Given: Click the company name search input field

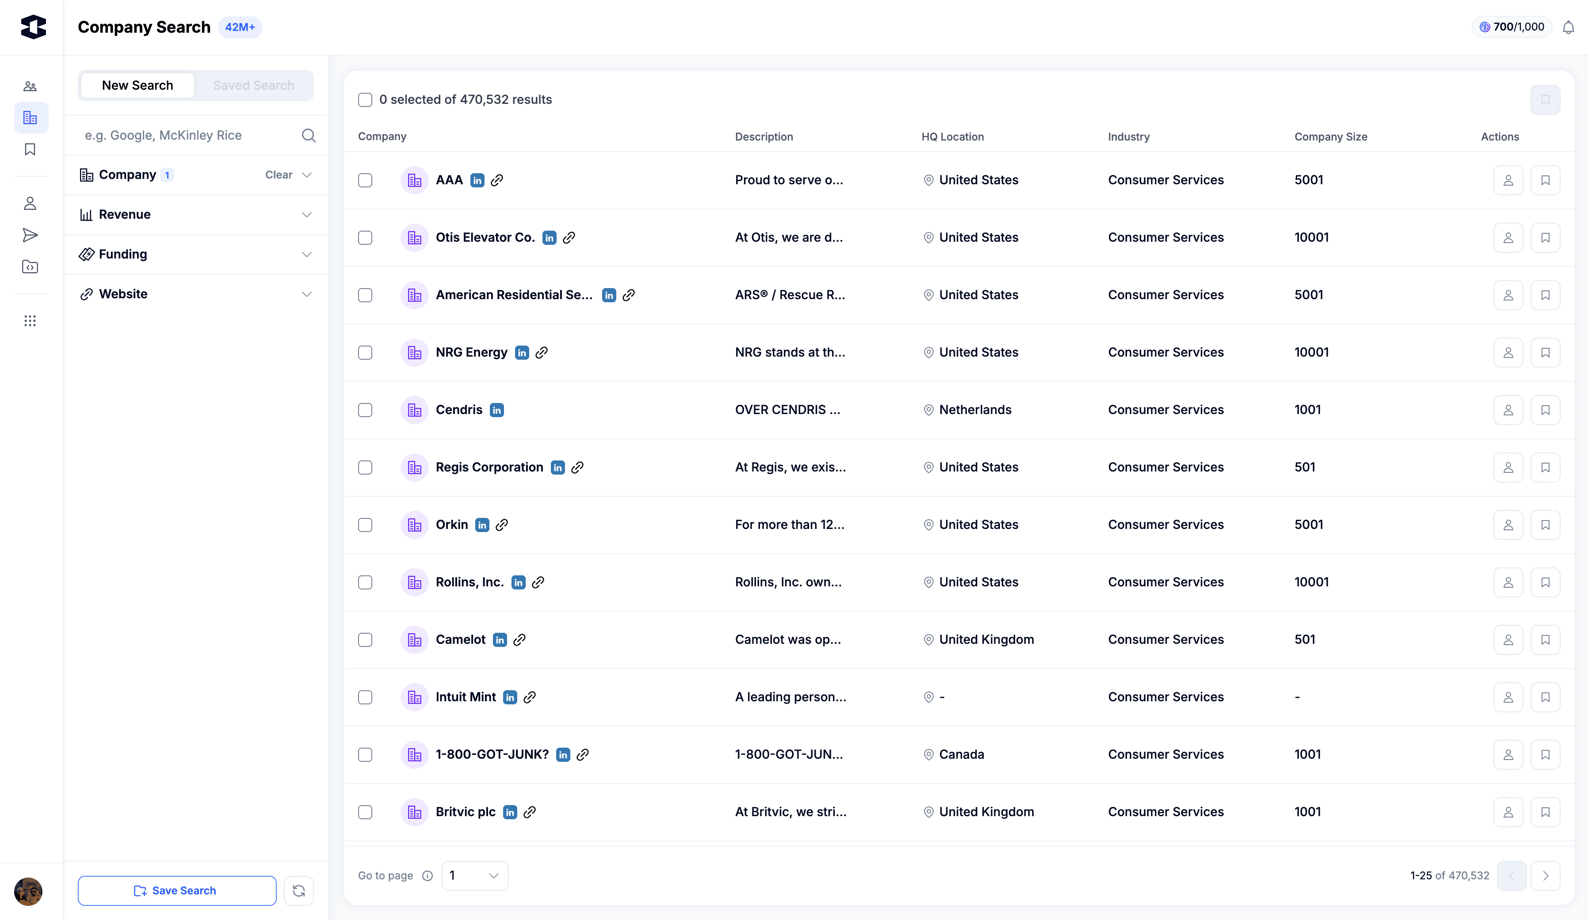Looking at the screenshot, I should pyautogui.click(x=189, y=135).
